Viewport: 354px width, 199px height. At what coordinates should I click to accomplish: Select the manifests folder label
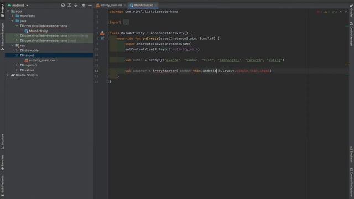(x=27, y=16)
